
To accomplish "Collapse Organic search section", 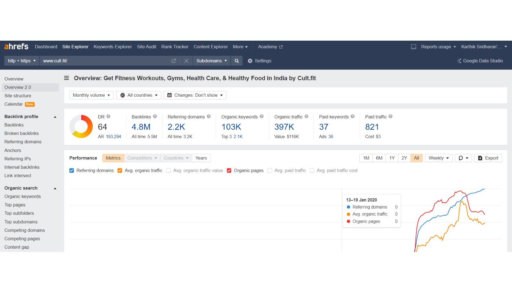I will click(x=55, y=188).
